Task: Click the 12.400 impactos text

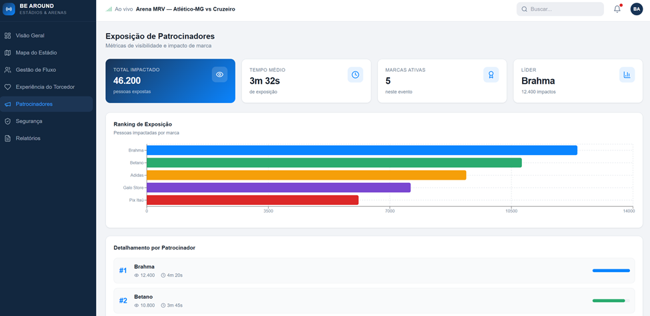Action: [539, 92]
